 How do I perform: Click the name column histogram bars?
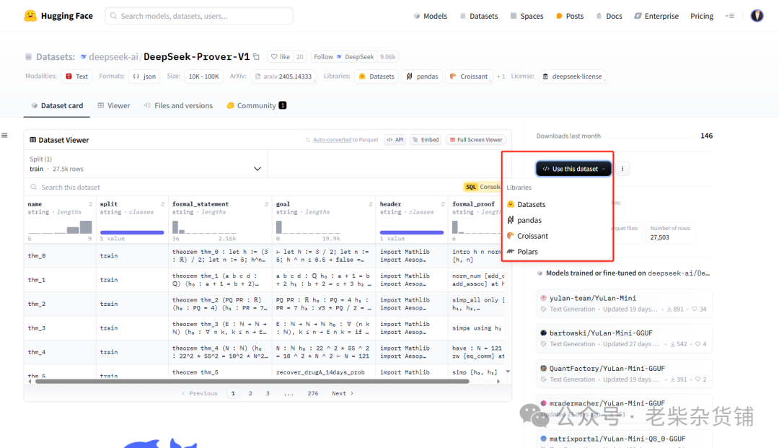60,227
